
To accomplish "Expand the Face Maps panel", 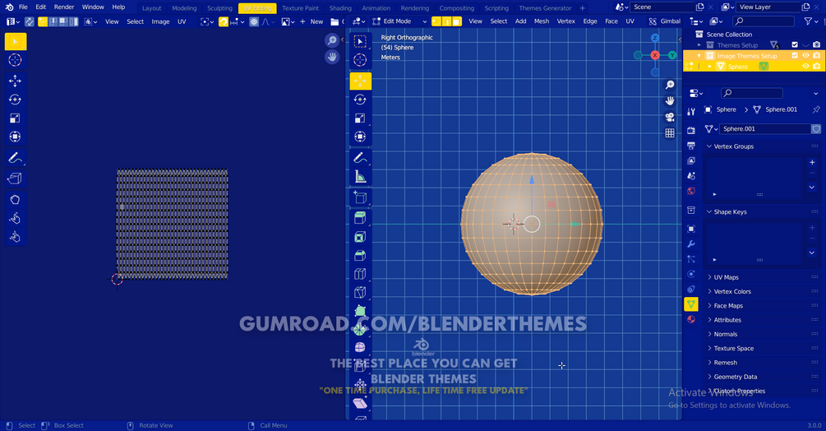I will pyautogui.click(x=709, y=306).
